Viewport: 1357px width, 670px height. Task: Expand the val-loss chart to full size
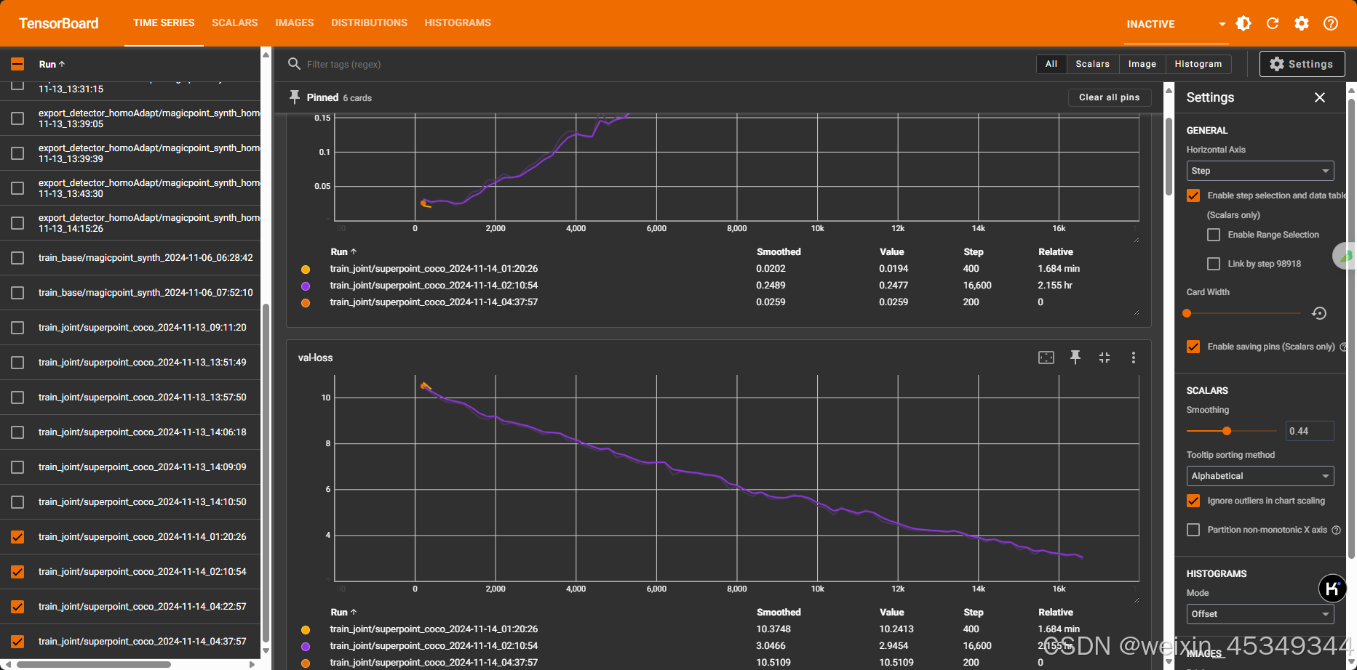tap(1105, 358)
